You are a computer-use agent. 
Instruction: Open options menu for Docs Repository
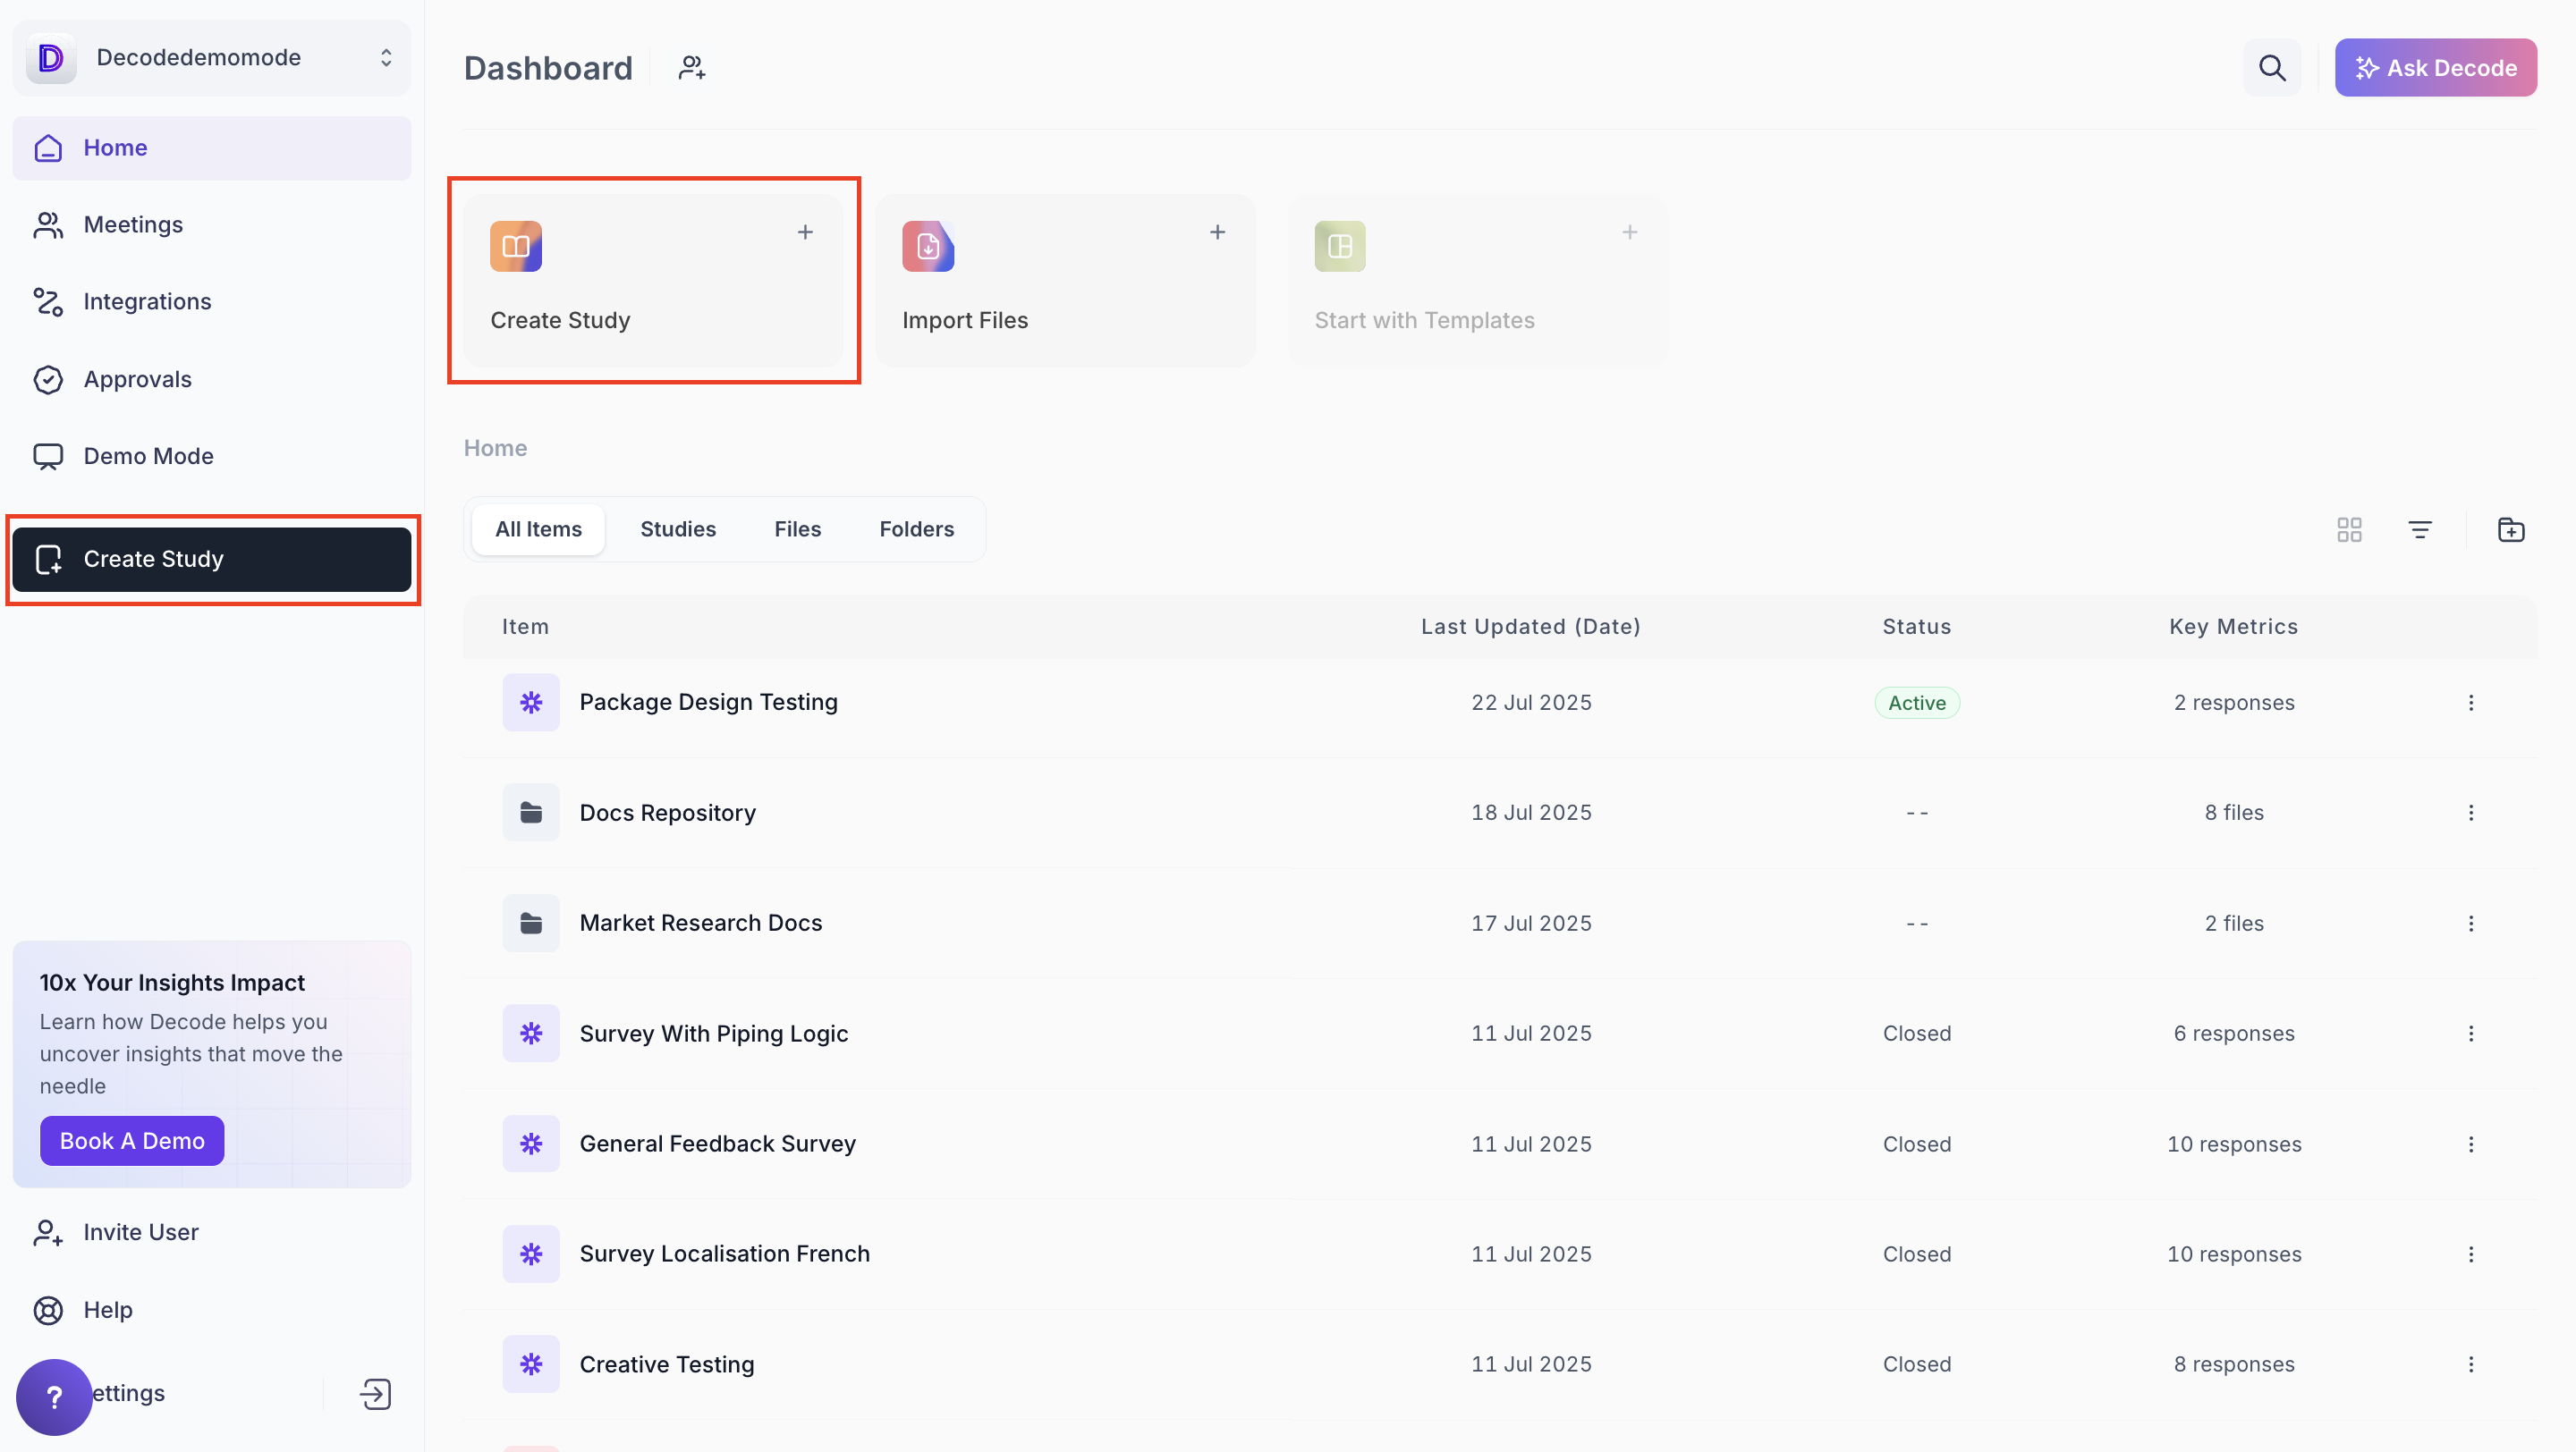pos(2470,813)
